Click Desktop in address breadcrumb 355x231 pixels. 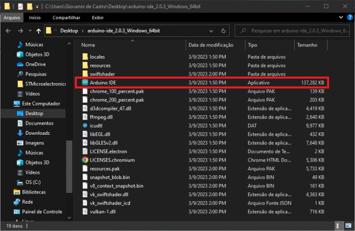(x=69, y=31)
